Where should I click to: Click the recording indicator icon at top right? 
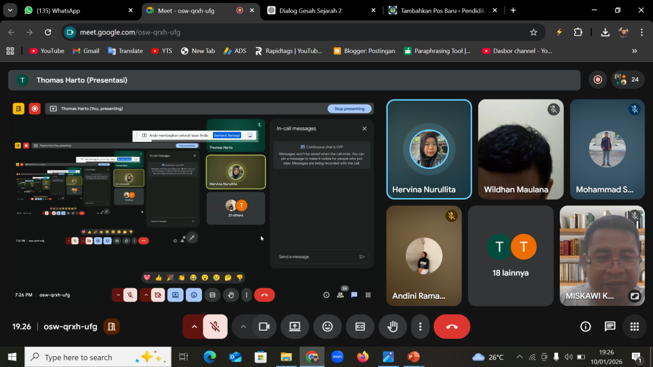pyautogui.click(x=598, y=80)
